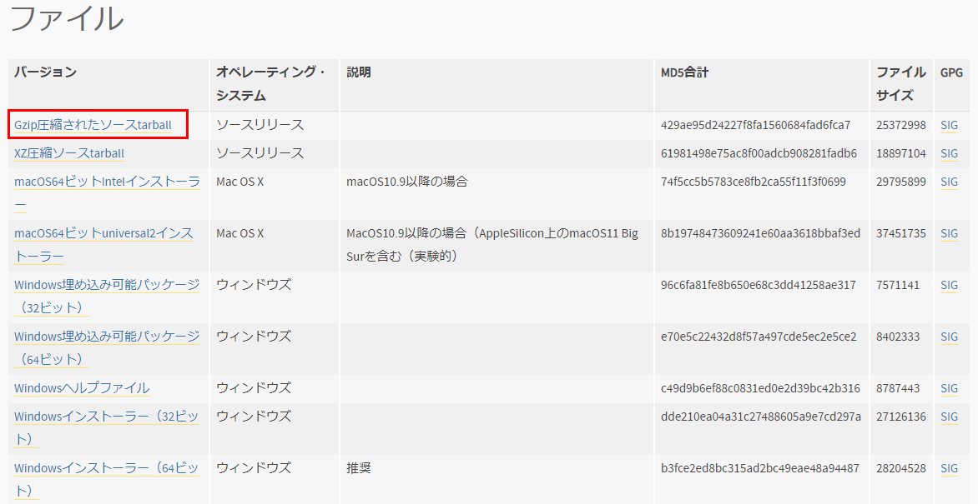The height and width of the screenshot is (504, 978).
Task: Open the Windowsヘルプファイル link
Action: pyautogui.click(x=82, y=388)
